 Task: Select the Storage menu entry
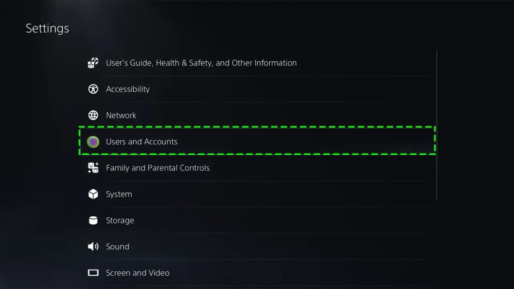(120, 220)
